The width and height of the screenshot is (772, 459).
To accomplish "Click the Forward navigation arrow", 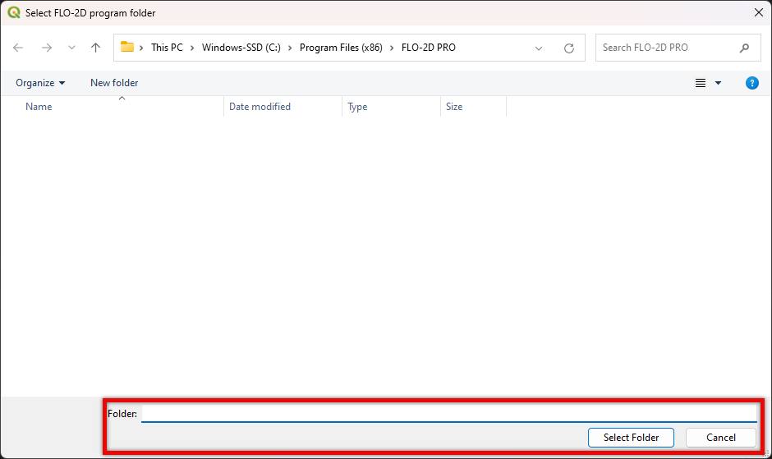I will point(47,48).
